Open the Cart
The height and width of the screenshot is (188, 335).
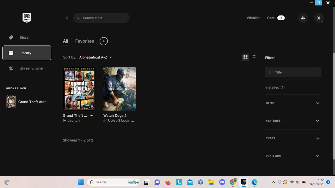(276, 18)
